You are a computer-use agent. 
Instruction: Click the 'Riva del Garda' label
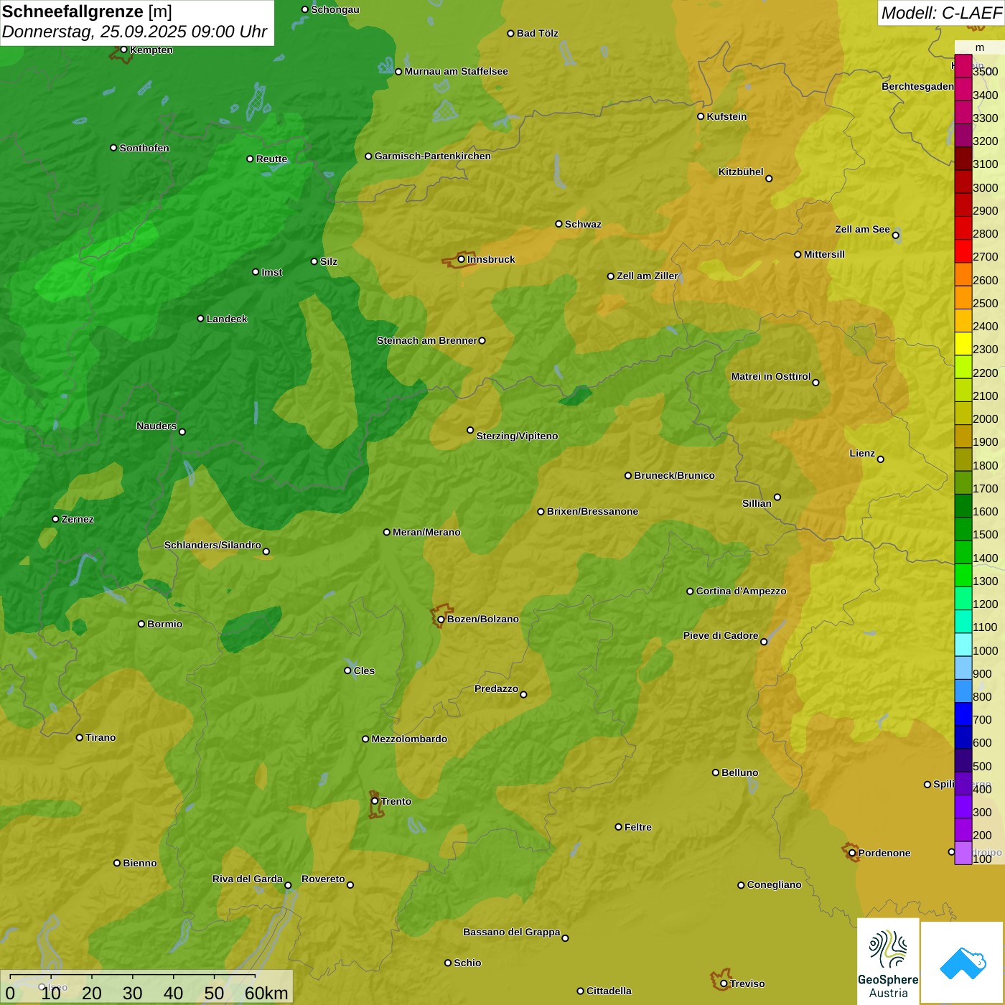[x=248, y=879]
